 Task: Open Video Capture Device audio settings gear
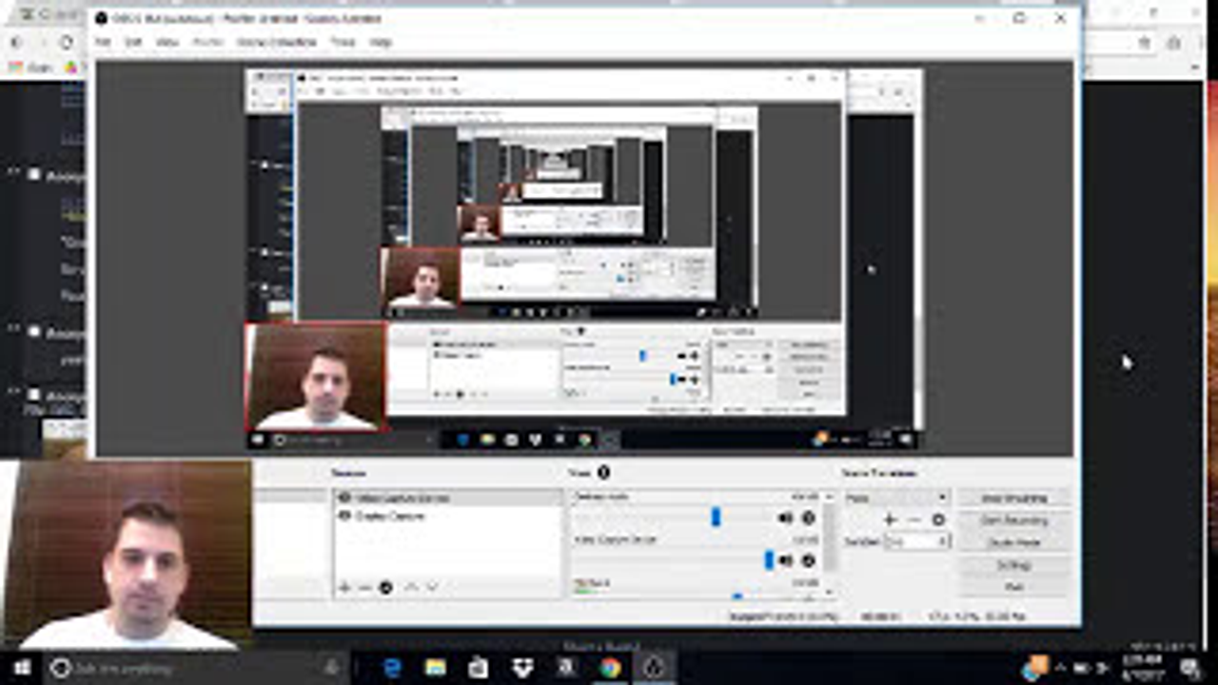(808, 561)
